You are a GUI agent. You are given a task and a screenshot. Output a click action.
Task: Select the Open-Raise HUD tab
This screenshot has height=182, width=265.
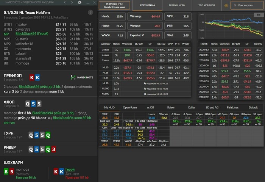(x=130, y=108)
